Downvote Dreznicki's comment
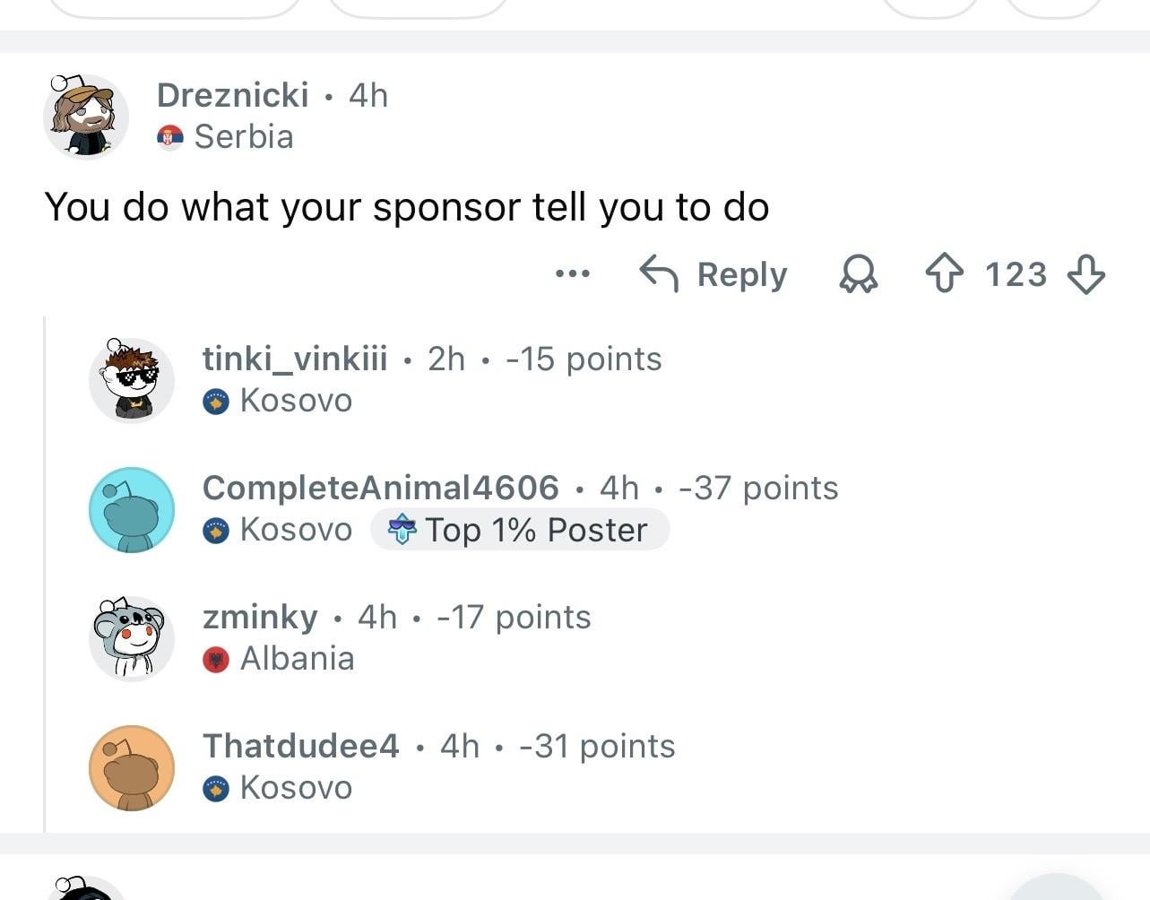Image resolution: width=1150 pixels, height=900 pixels. tap(1086, 273)
